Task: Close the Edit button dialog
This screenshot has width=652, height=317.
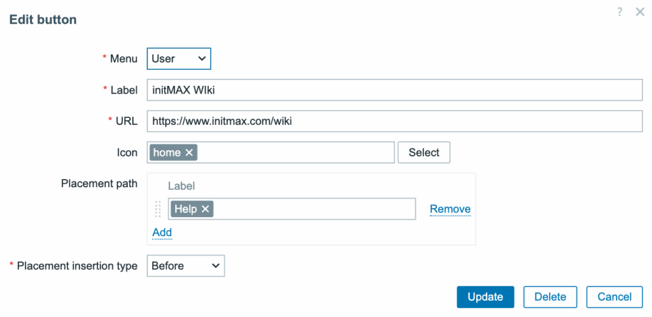Action: (x=640, y=12)
